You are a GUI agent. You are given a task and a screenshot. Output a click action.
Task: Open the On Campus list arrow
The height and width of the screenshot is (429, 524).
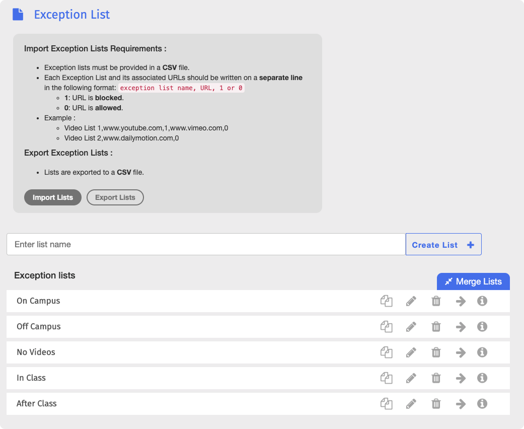point(461,301)
